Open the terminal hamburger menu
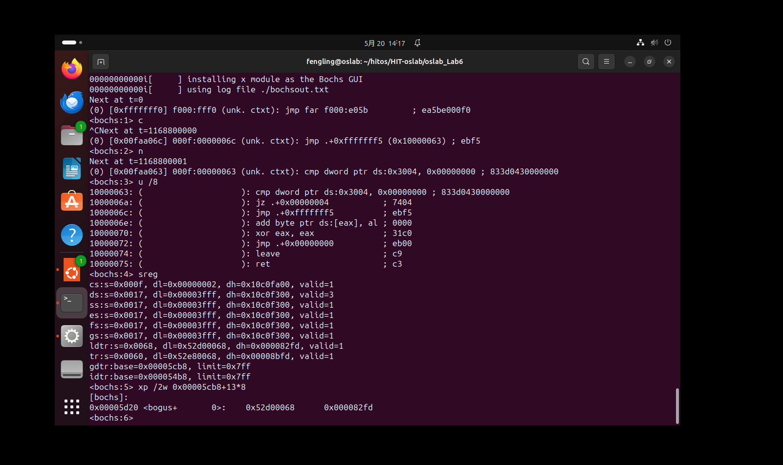 [606, 62]
